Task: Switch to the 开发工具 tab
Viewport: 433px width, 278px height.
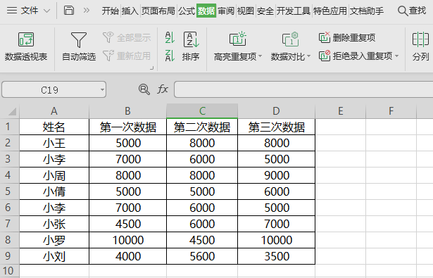Action: pyautogui.click(x=294, y=11)
